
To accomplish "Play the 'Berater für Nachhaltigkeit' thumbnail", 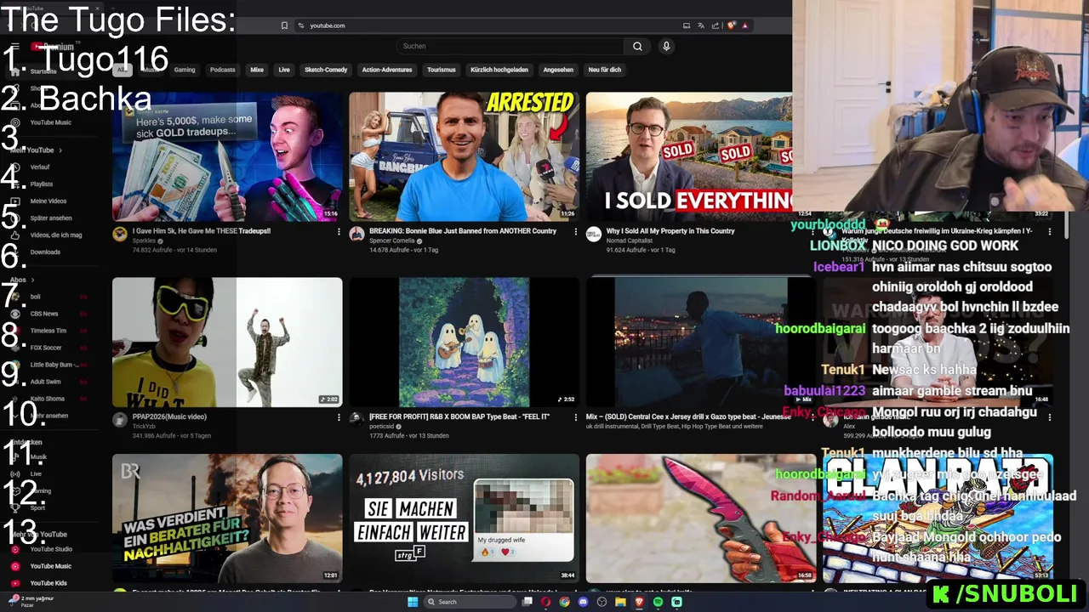I will [x=227, y=518].
